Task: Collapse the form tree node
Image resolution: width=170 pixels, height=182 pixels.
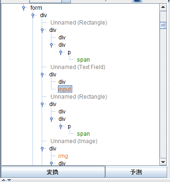Action: [24, 8]
